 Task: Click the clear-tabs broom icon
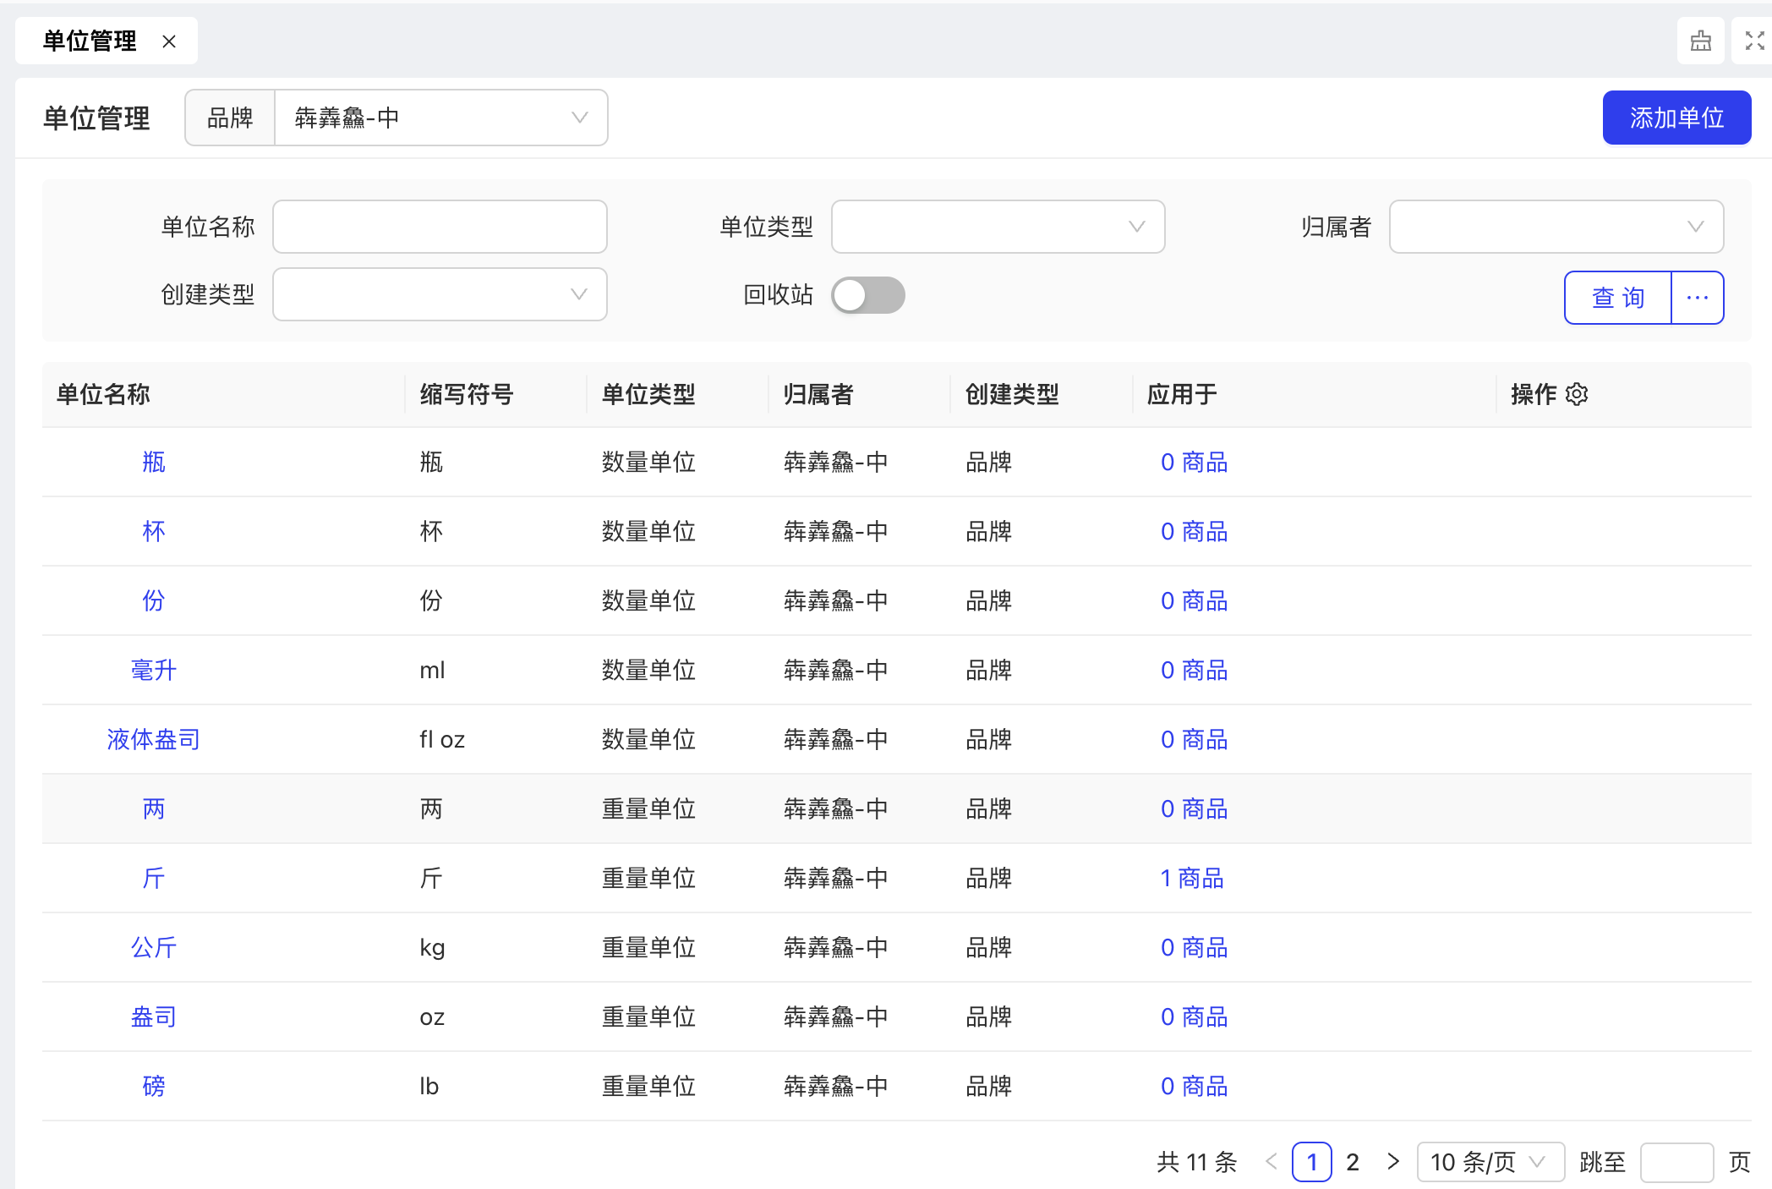point(1700,41)
